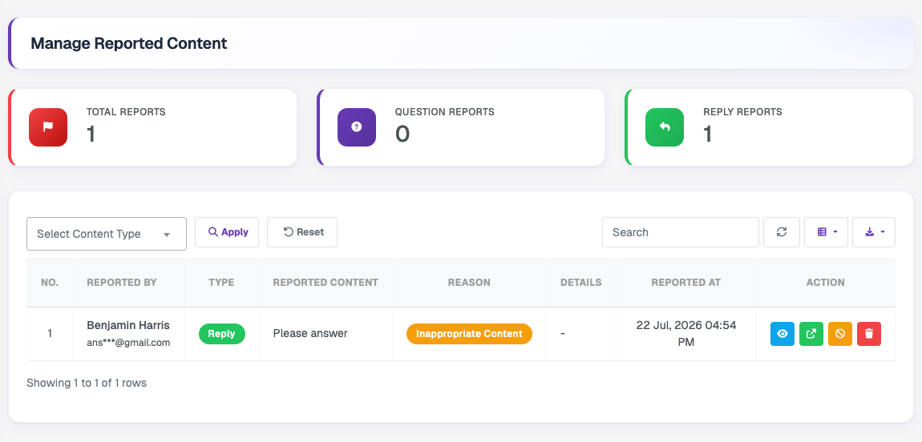
Task: Click the red flag Total Reports icon
Action: point(48,127)
